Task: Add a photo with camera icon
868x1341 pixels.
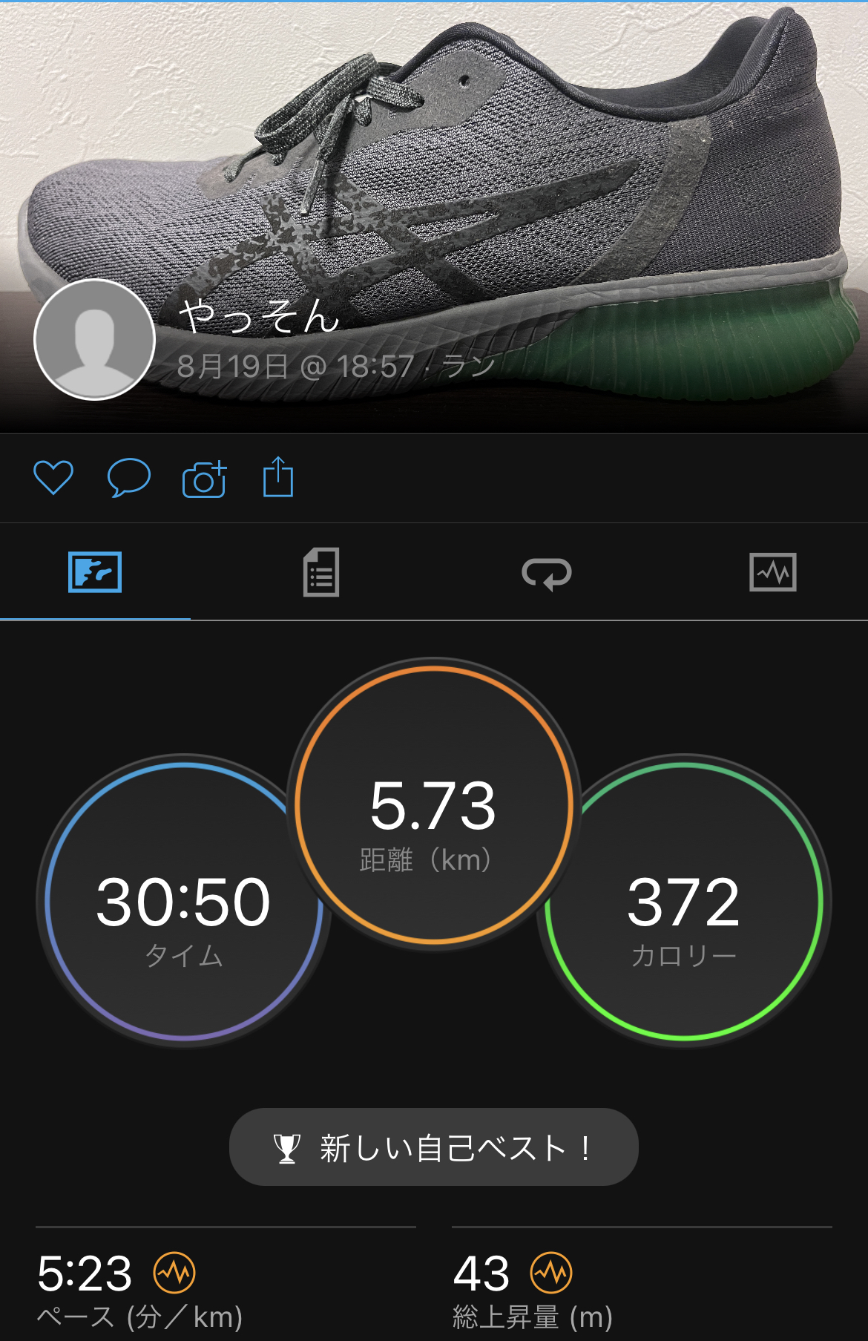Action: 204,479
